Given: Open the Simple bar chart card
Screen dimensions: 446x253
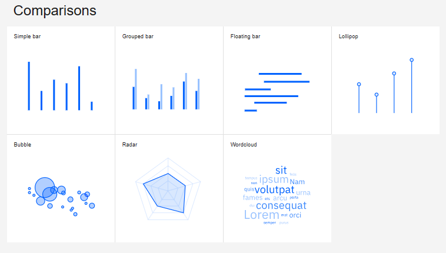Looking at the screenshot, I should [x=61, y=80].
